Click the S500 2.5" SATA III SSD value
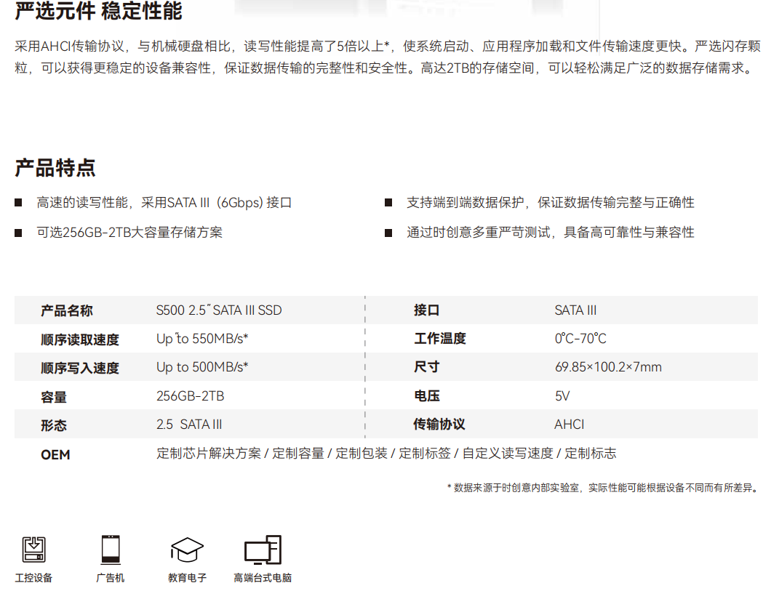 point(219,310)
